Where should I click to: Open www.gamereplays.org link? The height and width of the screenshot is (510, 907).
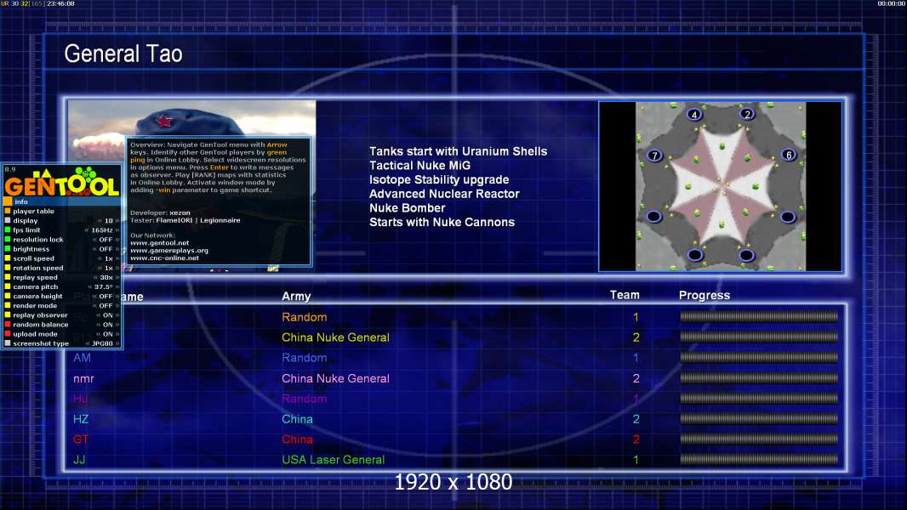[169, 250]
